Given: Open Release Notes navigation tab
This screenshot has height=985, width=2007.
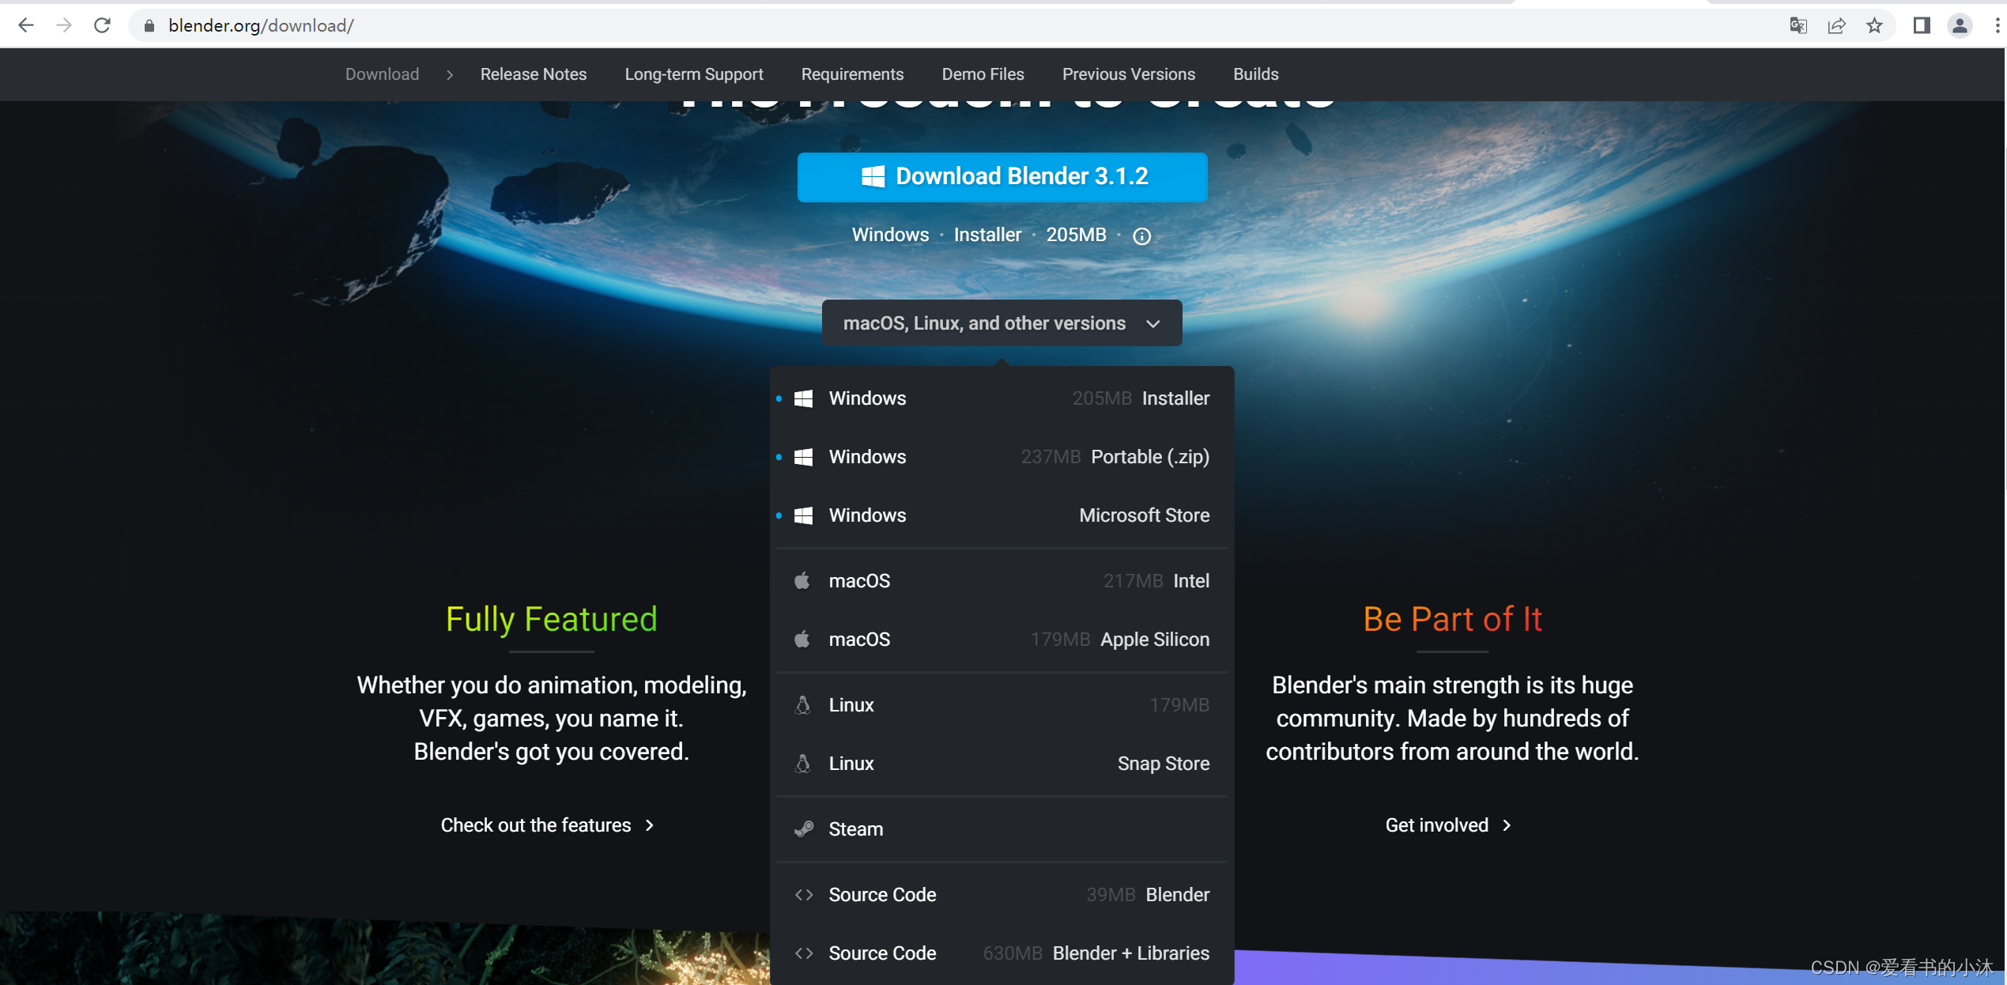Looking at the screenshot, I should [x=534, y=74].
